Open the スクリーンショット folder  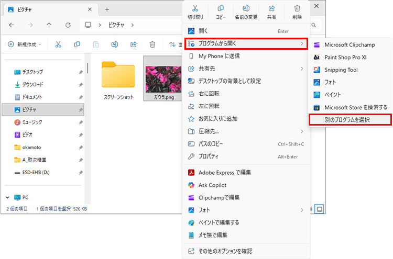point(118,78)
